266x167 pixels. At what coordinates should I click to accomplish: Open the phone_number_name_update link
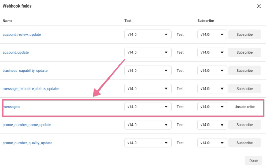(27, 125)
